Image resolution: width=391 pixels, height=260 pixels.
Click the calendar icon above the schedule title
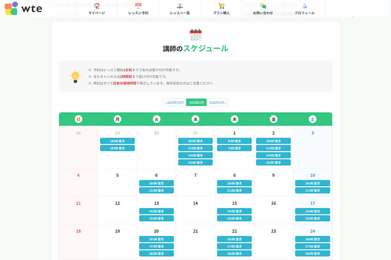(195, 35)
